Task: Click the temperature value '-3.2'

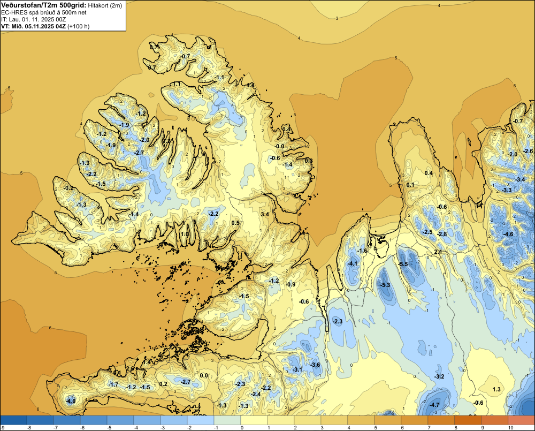Action: tap(439, 376)
